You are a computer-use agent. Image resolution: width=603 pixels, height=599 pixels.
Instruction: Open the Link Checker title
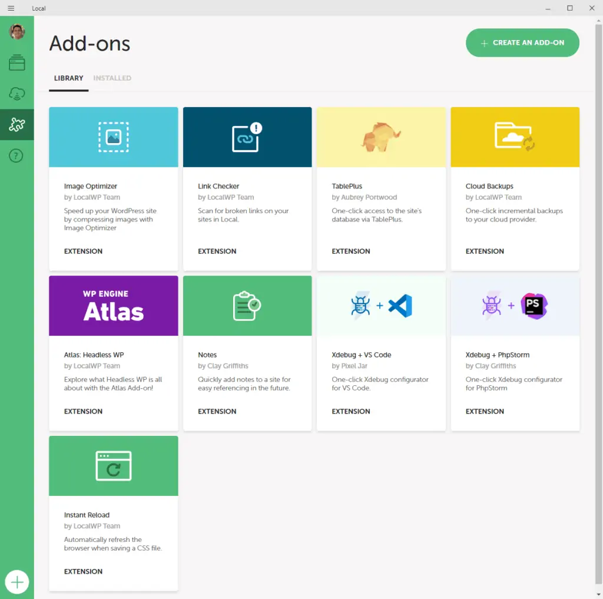point(218,186)
